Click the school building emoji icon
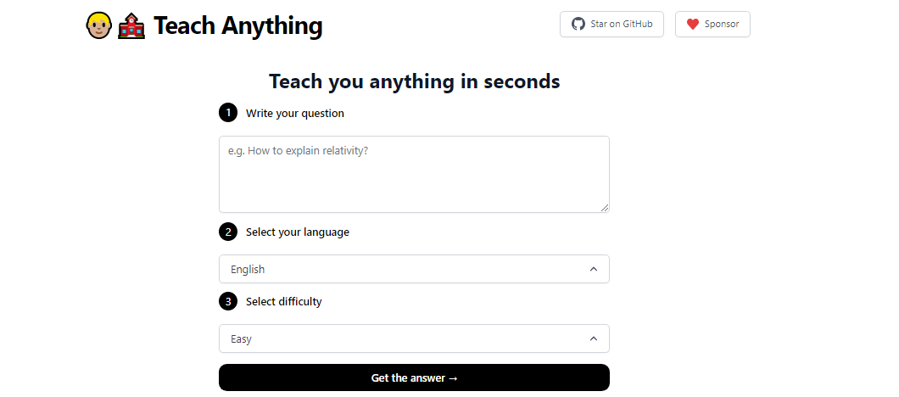 (x=131, y=25)
